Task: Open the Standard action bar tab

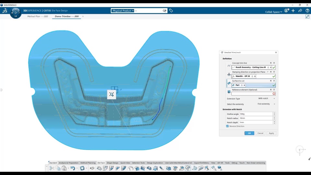Action: [x=53, y=163]
